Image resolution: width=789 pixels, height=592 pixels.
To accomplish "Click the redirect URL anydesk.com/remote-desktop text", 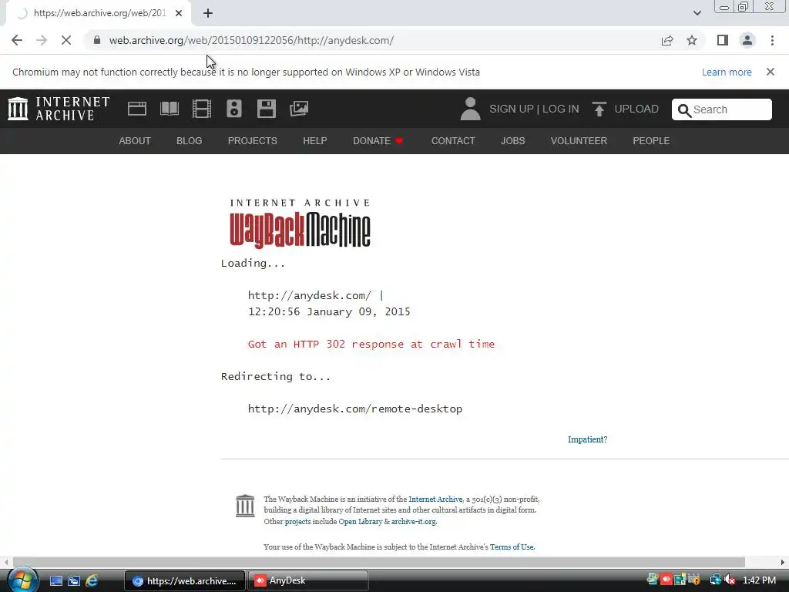I will [354, 409].
